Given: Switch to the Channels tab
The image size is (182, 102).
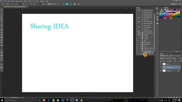Looking at the screenshot, I should (166, 54).
